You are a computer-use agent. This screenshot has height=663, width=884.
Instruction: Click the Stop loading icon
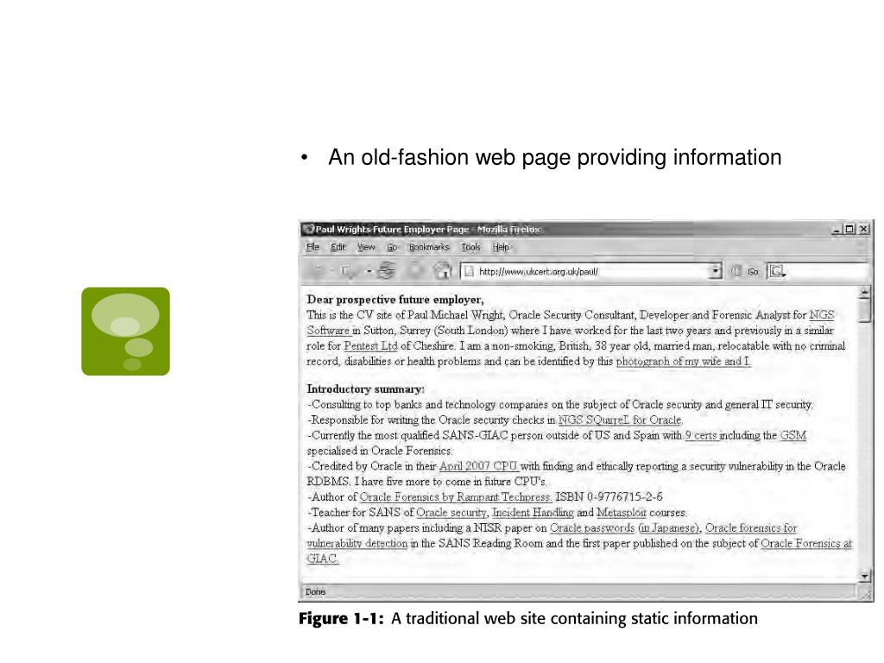click(x=414, y=271)
